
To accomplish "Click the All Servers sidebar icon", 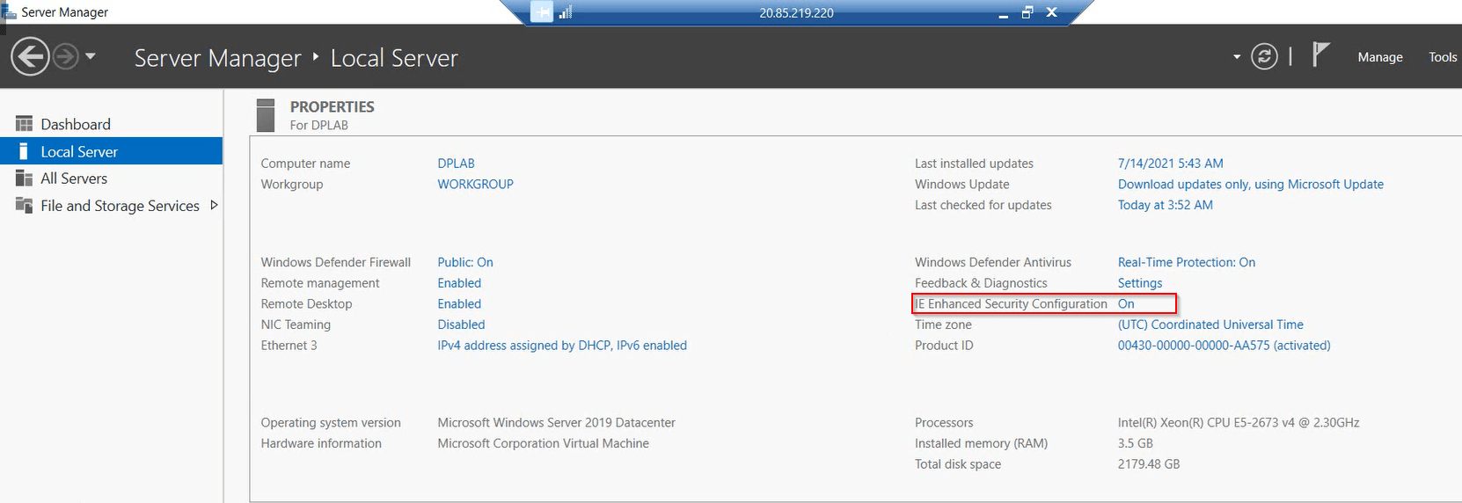I will tap(24, 179).
